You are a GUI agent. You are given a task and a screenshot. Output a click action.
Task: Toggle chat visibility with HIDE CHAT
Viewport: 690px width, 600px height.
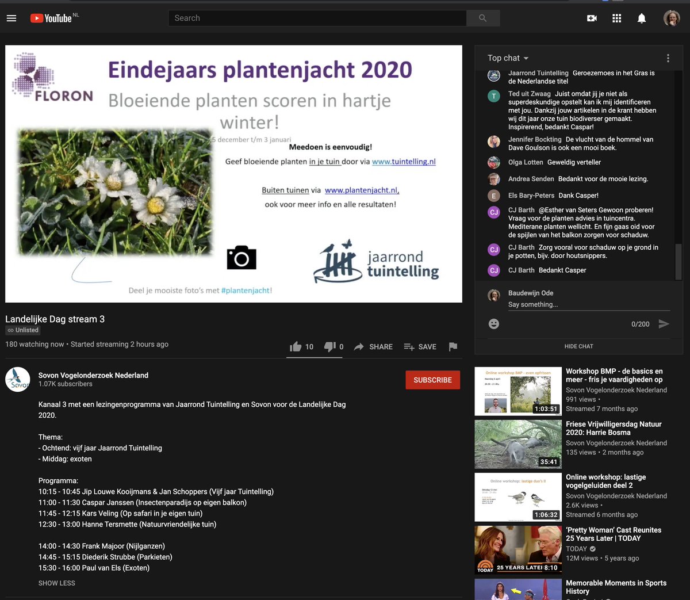[578, 346]
